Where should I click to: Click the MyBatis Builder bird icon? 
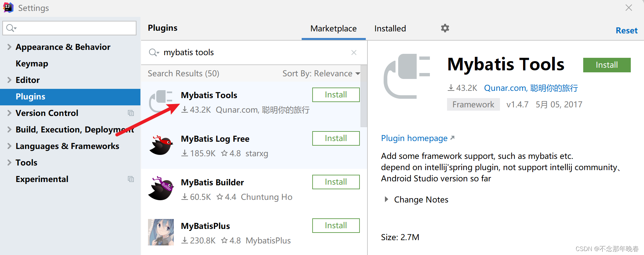click(x=161, y=188)
